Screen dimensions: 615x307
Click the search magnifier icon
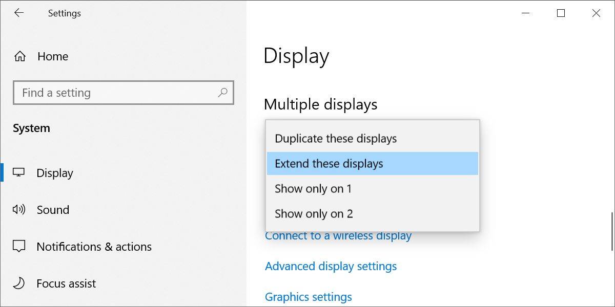pos(222,93)
